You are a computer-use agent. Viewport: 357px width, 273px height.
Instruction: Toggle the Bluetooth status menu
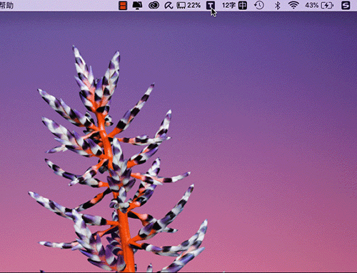tap(277, 6)
